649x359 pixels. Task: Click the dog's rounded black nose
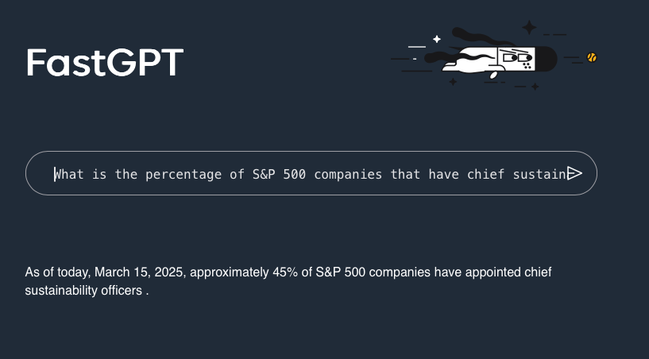[546, 58]
